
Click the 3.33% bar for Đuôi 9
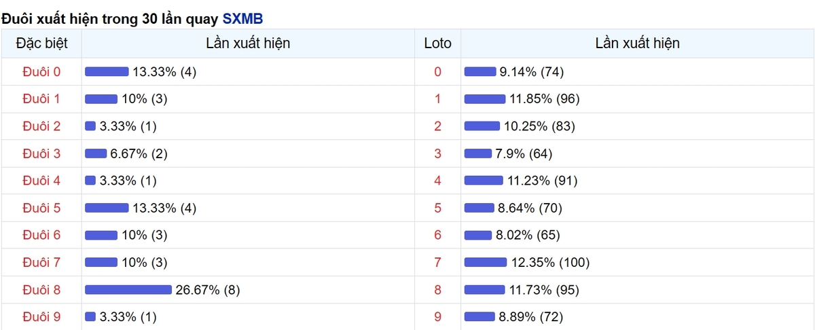tap(90, 317)
